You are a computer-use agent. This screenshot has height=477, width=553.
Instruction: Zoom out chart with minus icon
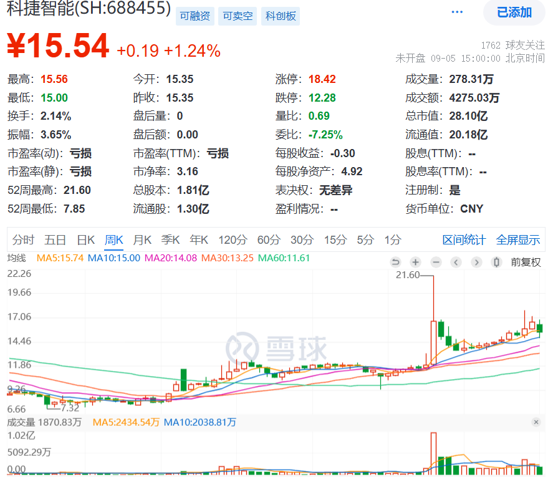[x=436, y=262]
